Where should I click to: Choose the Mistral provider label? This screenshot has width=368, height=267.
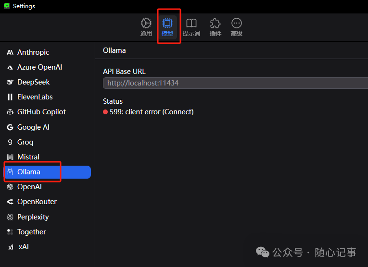click(x=28, y=157)
